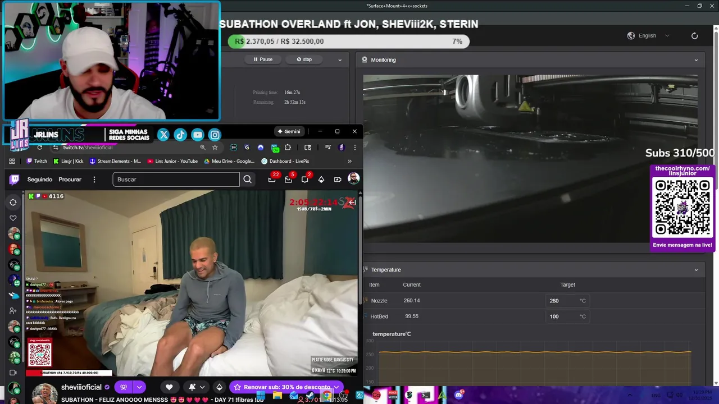Click the sheviiioficial channel name
This screenshot has height=404, width=719.
[81, 387]
